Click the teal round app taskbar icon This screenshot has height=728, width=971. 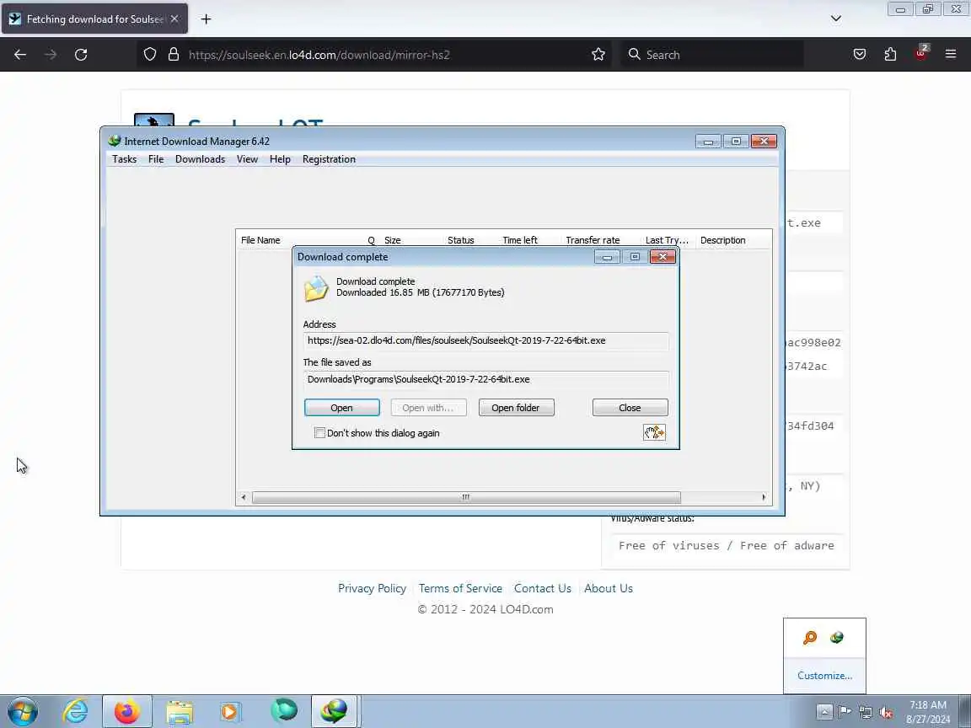tap(284, 711)
